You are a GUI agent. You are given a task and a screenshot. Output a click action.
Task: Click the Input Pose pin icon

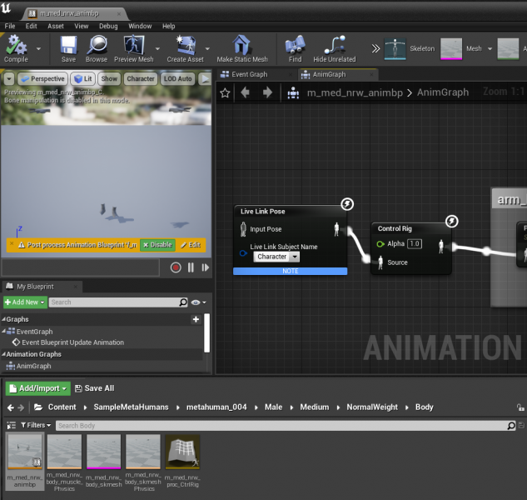point(243,229)
